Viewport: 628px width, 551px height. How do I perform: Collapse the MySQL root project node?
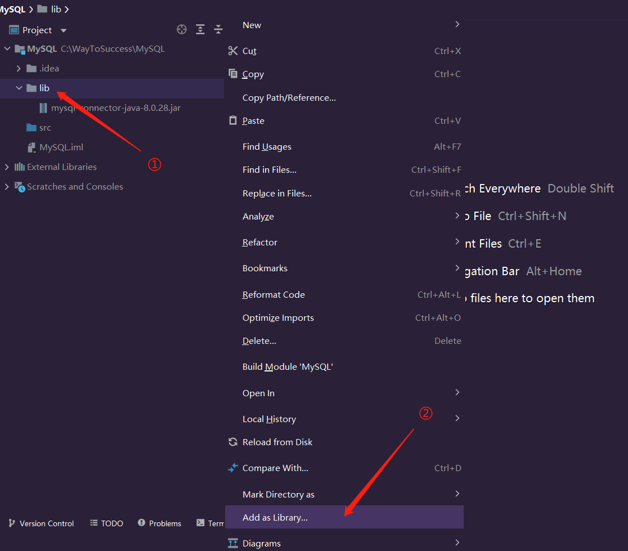click(7, 49)
